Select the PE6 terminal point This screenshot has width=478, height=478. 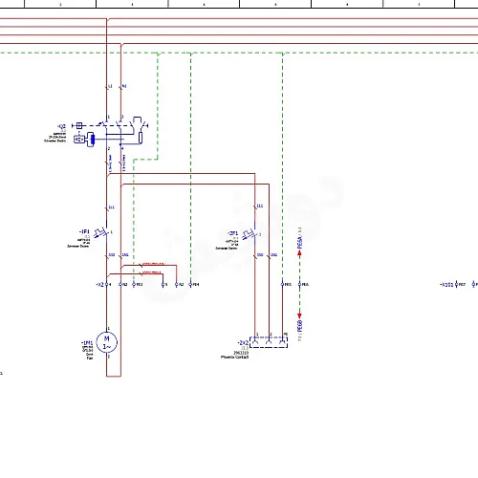click(299, 284)
